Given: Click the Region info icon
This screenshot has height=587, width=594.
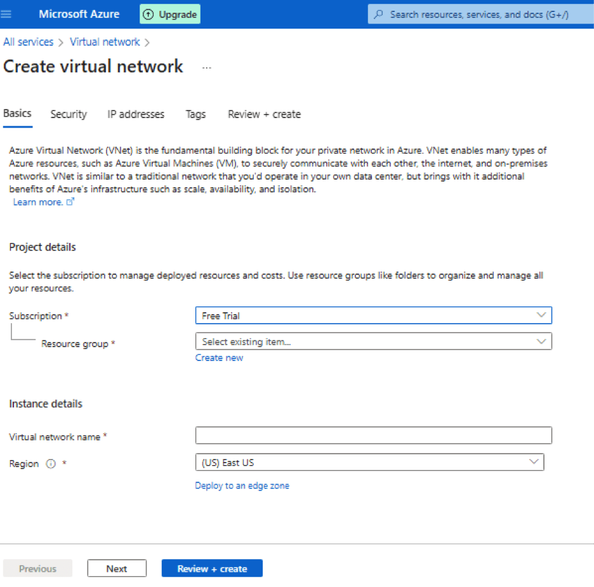Looking at the screenshot, I should tap(51, 464).
